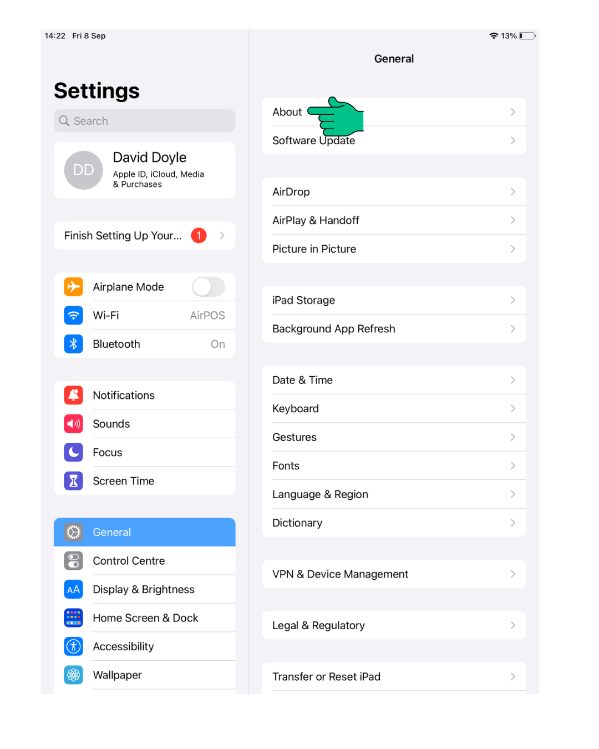Open VPN & Device Management
This screenshot has height=749, width=599.
(x=394, y=574)
